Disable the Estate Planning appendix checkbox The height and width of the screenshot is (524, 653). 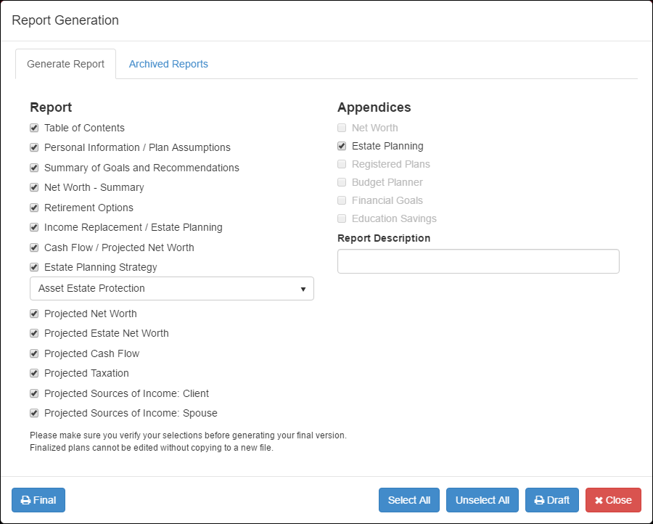pyautogui.click(x=341, y=145)
